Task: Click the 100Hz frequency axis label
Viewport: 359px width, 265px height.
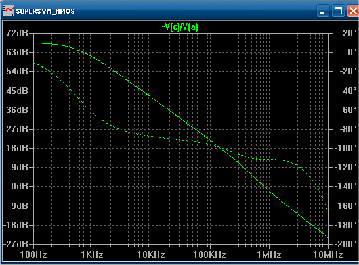Action: 33,254
